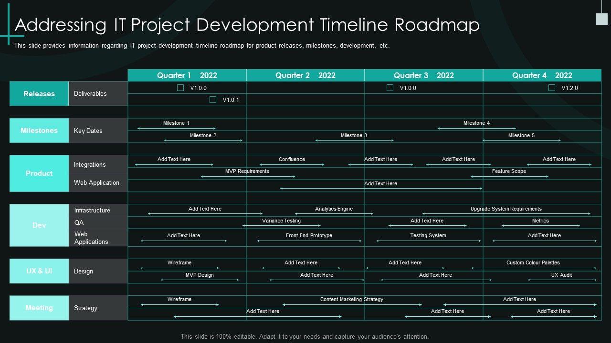The width and height of the screenshot is (611, 343).
Task: Select the Deliverables row label
Action: 90,94
